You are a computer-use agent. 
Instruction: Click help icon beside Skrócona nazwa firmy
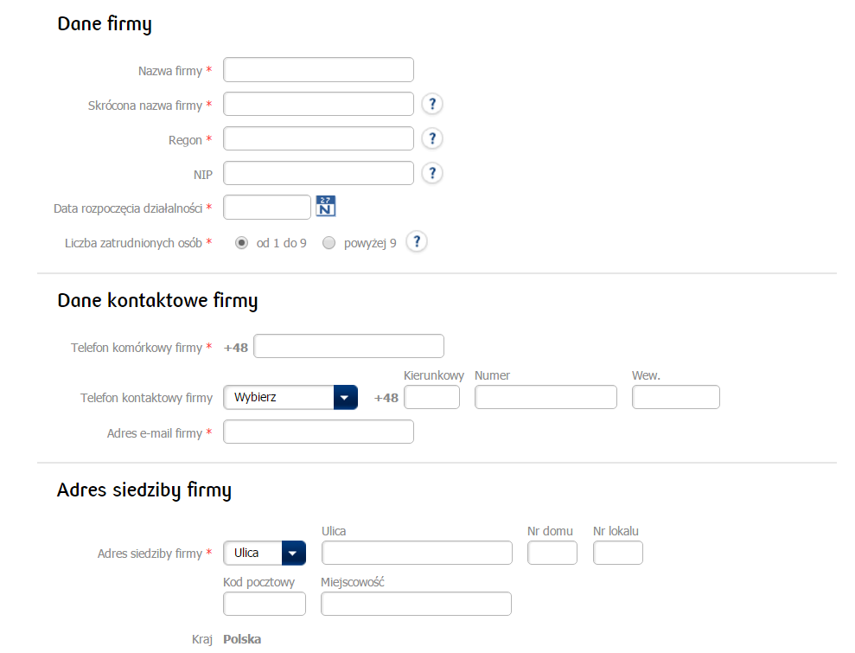click(x=432, y=105)
